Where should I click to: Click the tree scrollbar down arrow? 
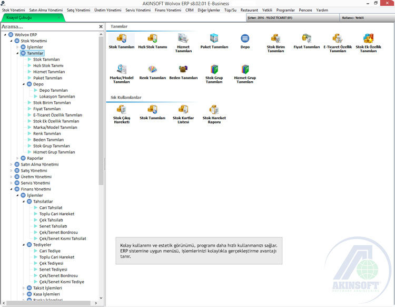click(101, 298)
